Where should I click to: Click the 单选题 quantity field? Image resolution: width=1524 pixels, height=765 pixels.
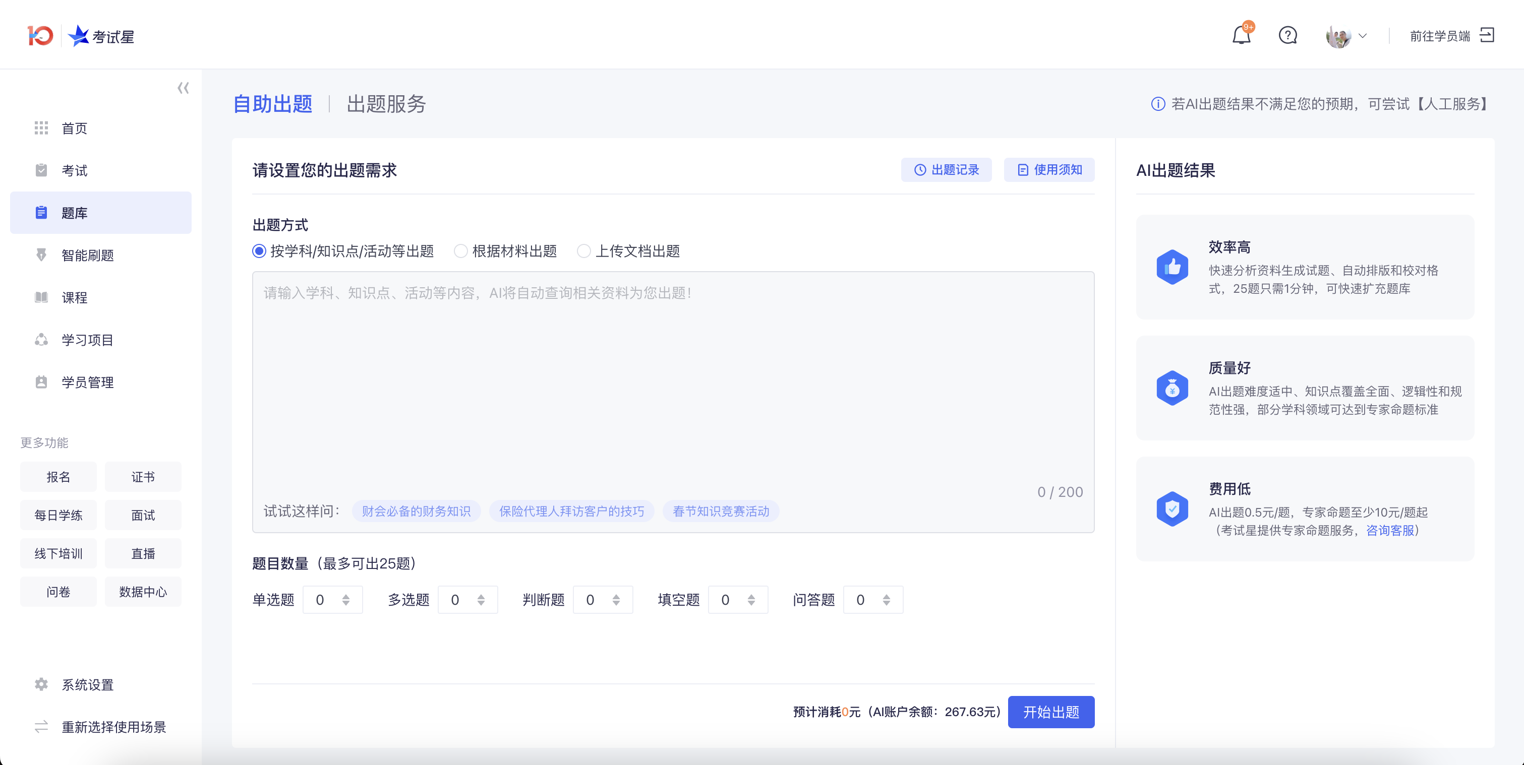coord(332,600)
